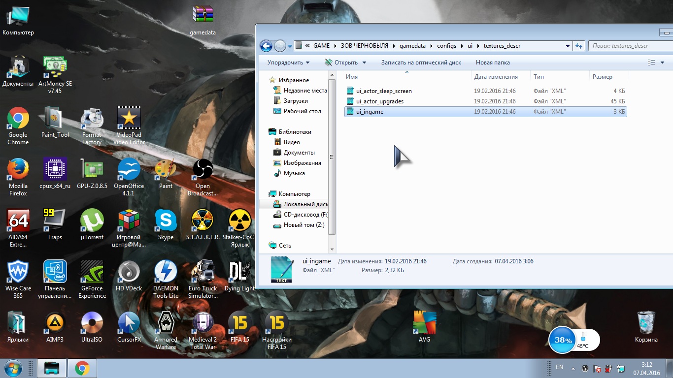Launch Mozilla Firefox
Screen dimensions: 673x378
(x=18, y=177)
